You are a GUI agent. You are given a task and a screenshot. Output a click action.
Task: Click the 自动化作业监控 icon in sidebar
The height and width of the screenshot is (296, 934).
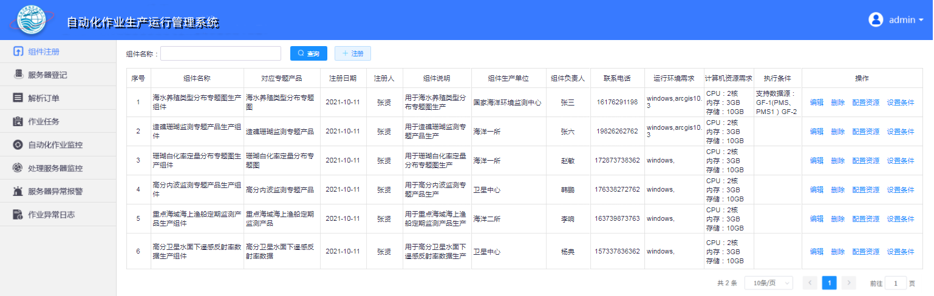(18, 144)
